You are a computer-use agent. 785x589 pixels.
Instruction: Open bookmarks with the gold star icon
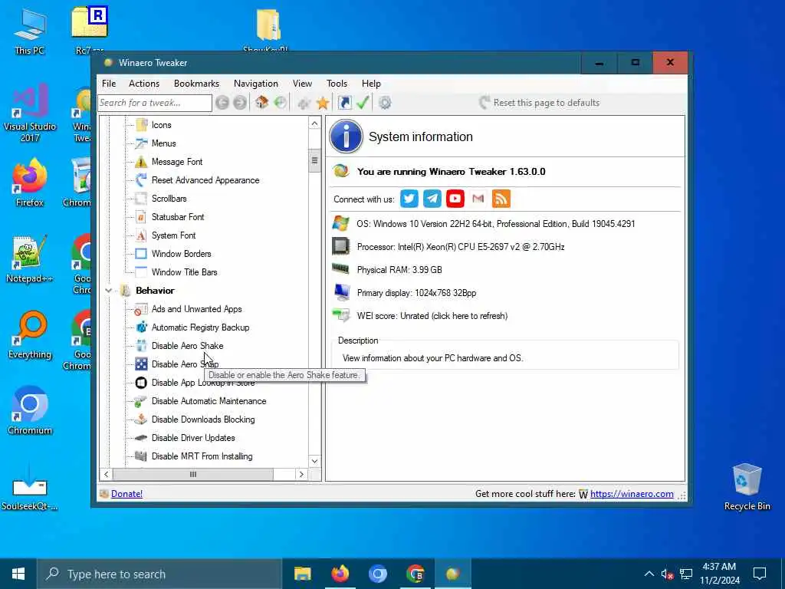(x=323, y=103)
